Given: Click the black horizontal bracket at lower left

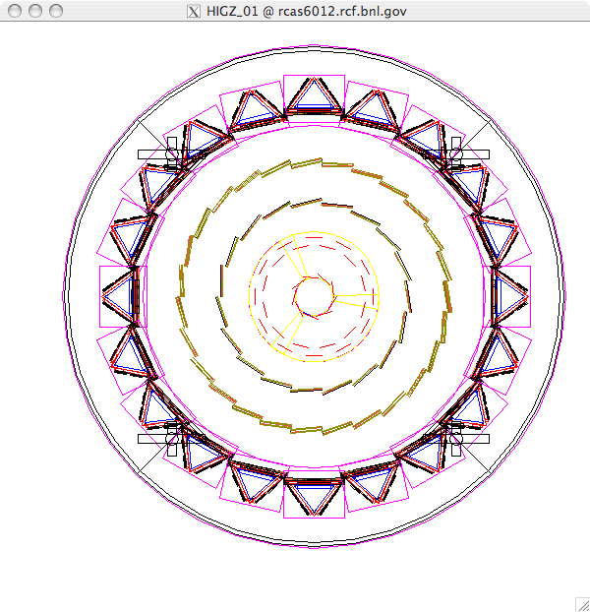Looking at the screenshot, I should point(153,438).
